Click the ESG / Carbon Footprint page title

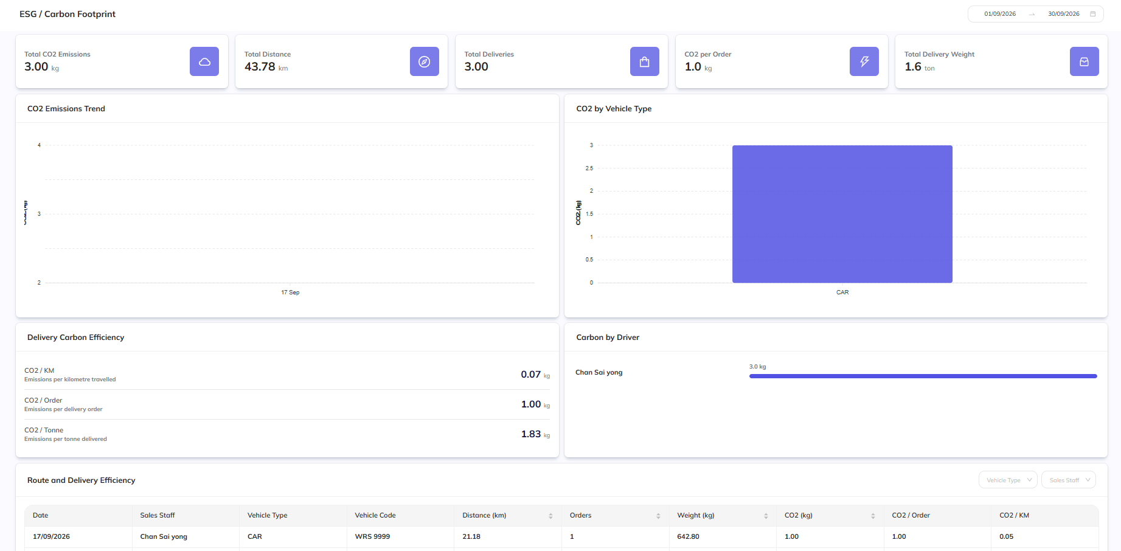click(68, 14)
